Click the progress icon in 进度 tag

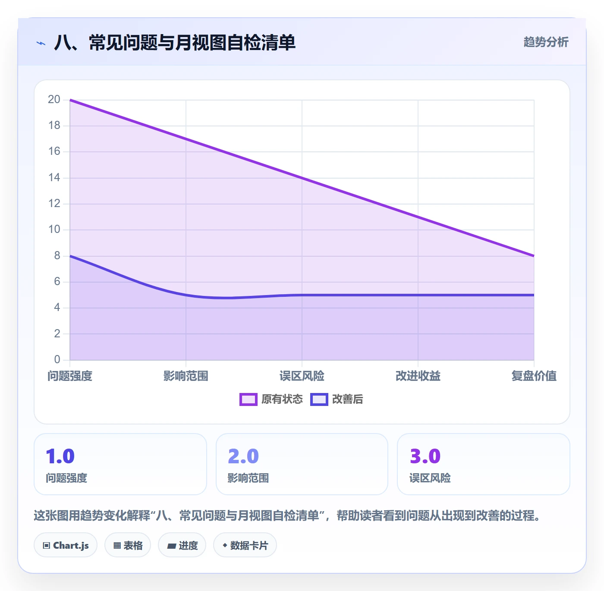pyautogui.click(x=171, y=546)
